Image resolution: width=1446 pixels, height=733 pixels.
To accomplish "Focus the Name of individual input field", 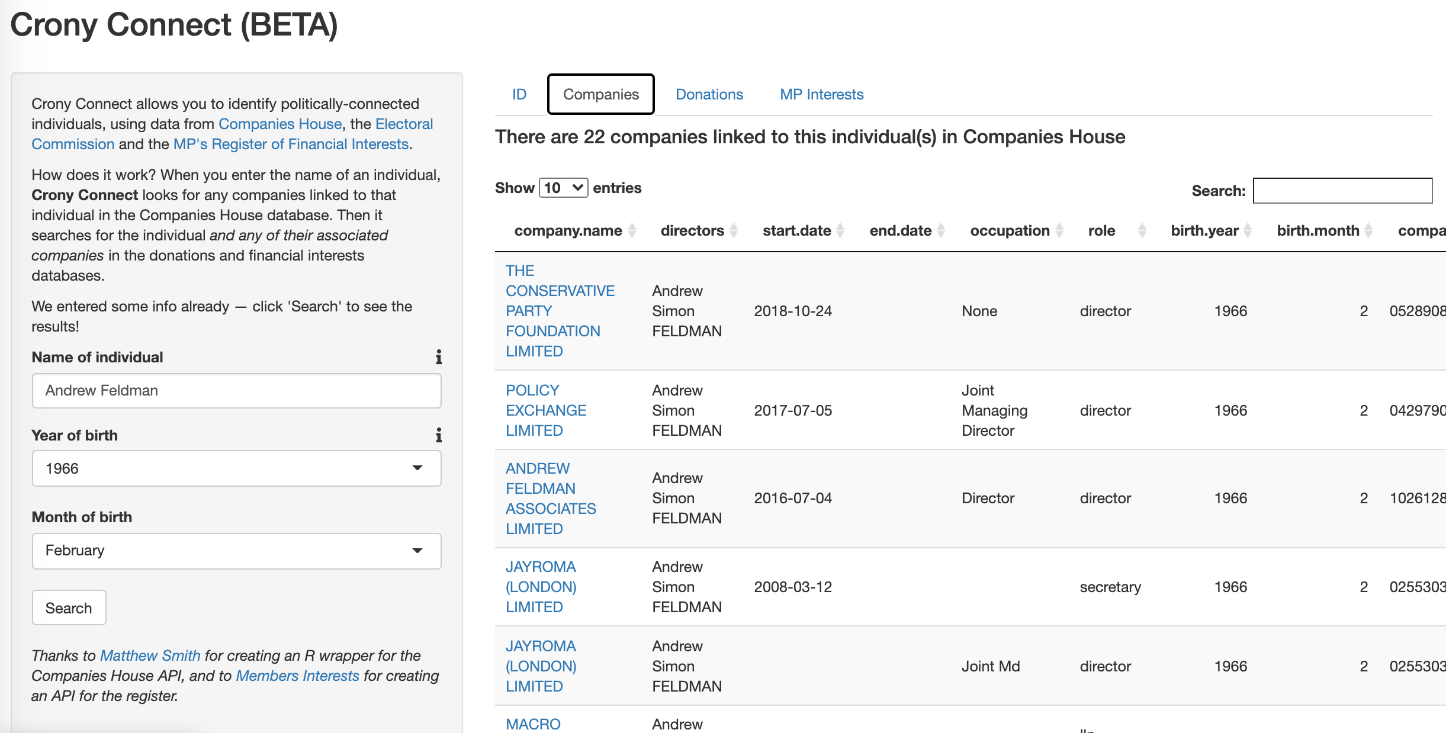I will (237, 390).
